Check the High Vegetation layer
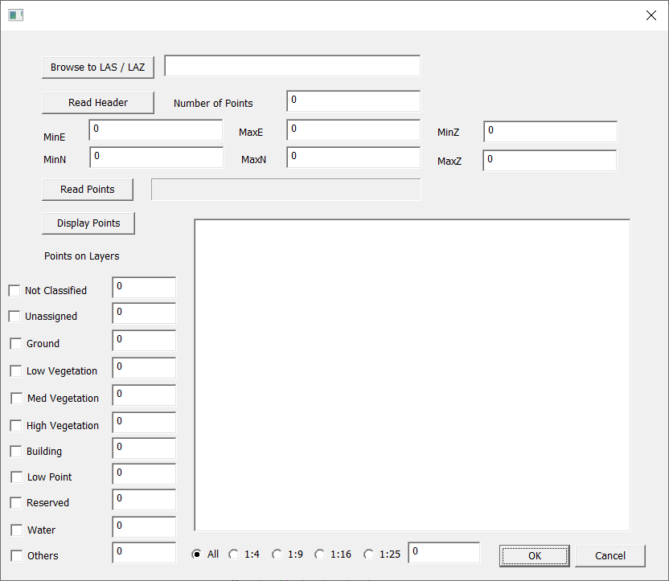This screenshot has height=581, width=669. point(16,426)
